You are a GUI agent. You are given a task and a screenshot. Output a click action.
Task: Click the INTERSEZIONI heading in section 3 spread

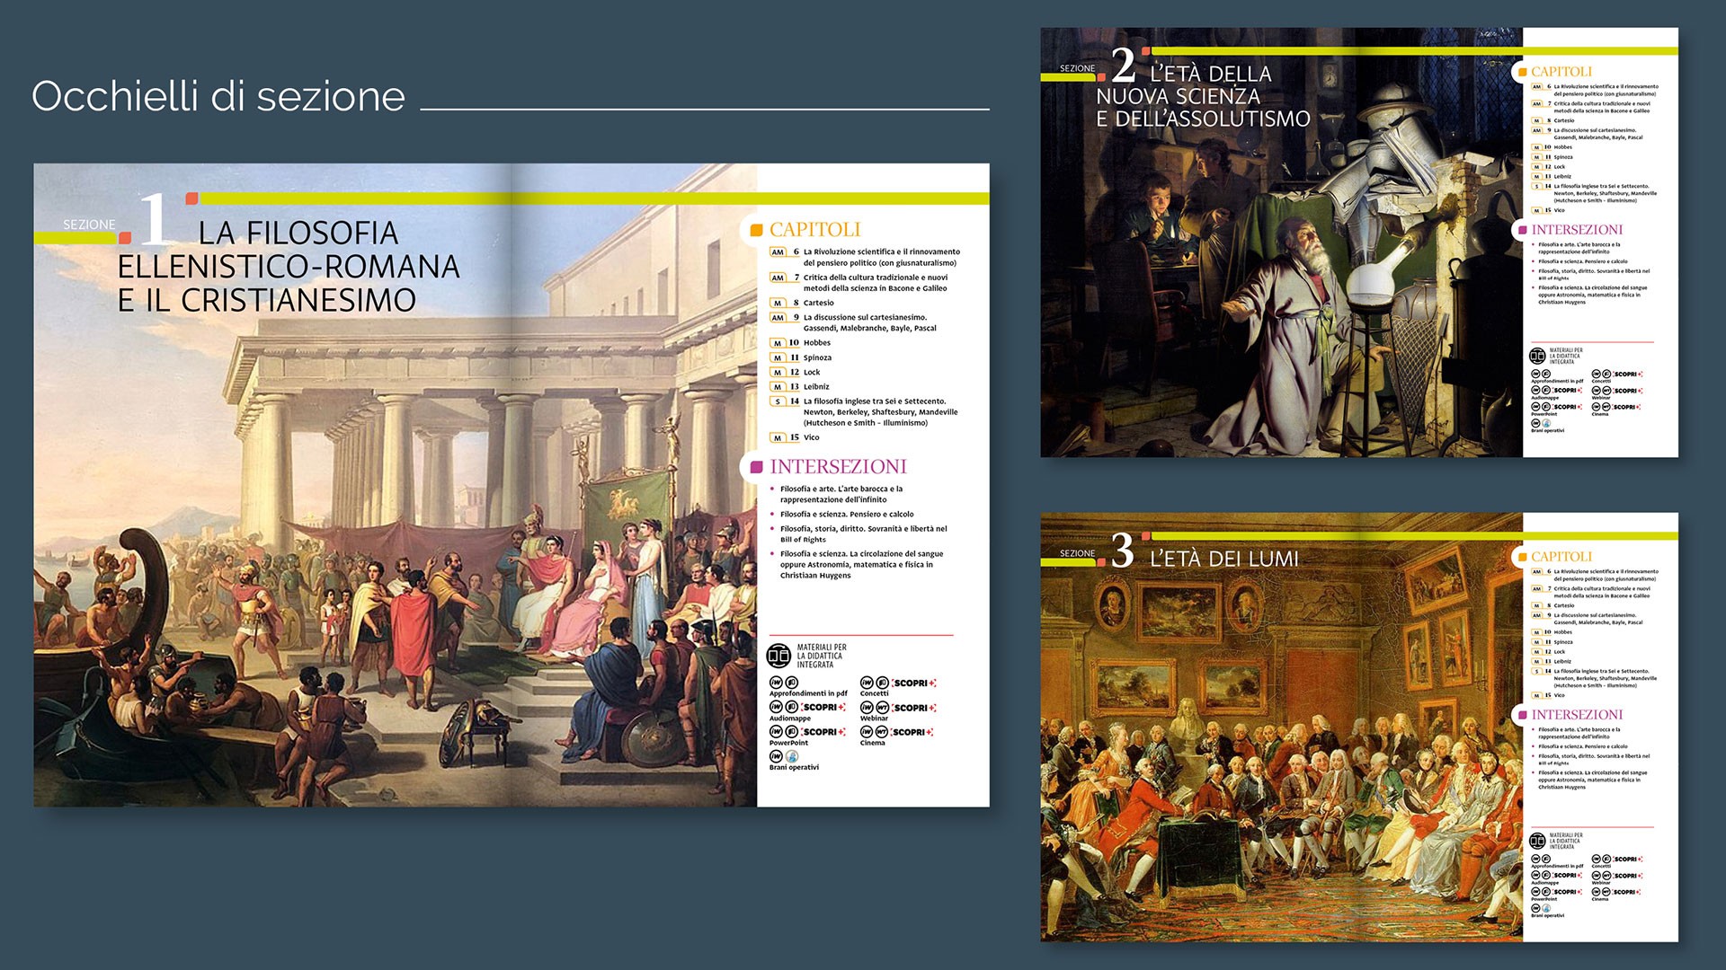pos(1577,715)
